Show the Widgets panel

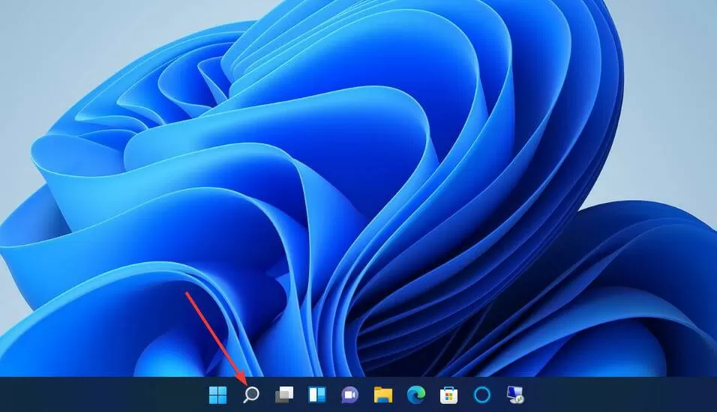(x=317, y=395)
